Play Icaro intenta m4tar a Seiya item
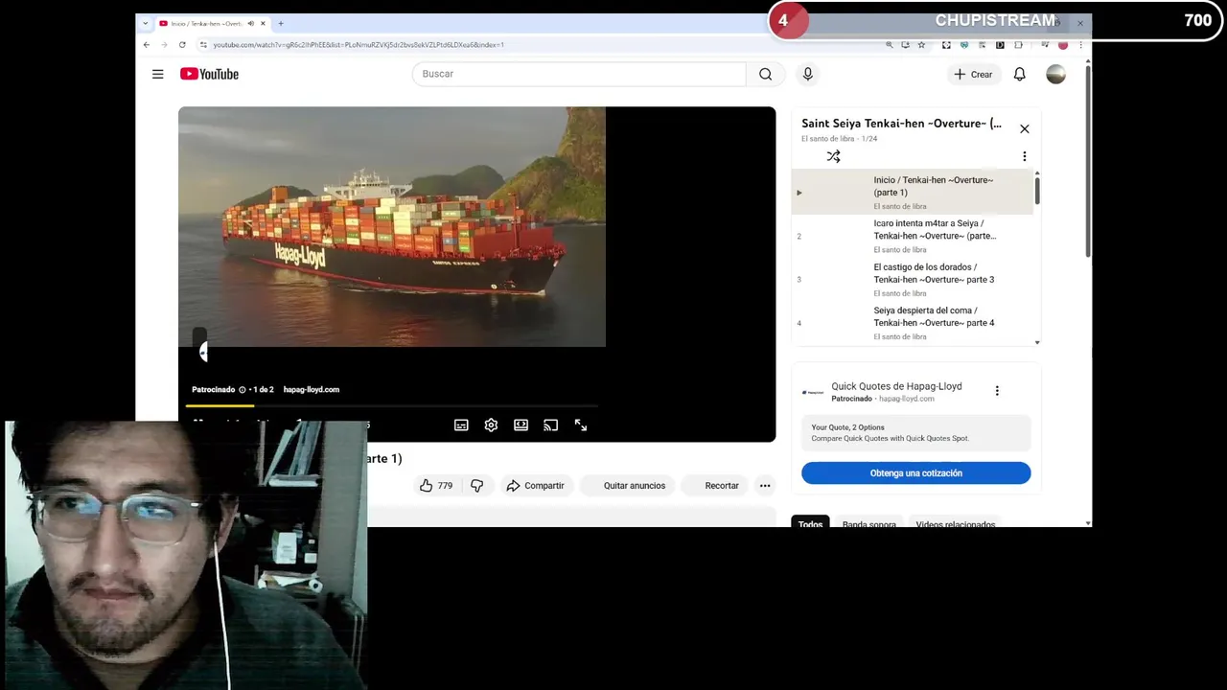The width and height of the screenshot is (1227, 690). 912,236
